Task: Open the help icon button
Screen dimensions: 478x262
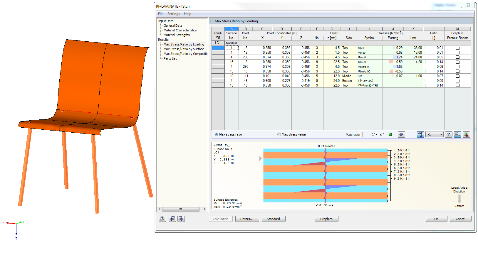Action: click(x=162, y=219)
